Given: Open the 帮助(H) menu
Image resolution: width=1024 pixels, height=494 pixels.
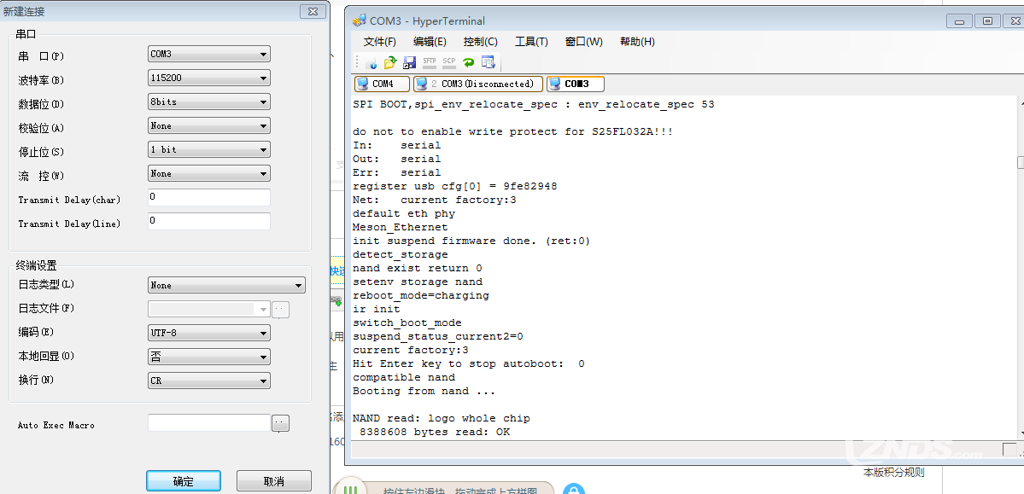Looking at the screenshot, I should (637, 42).
